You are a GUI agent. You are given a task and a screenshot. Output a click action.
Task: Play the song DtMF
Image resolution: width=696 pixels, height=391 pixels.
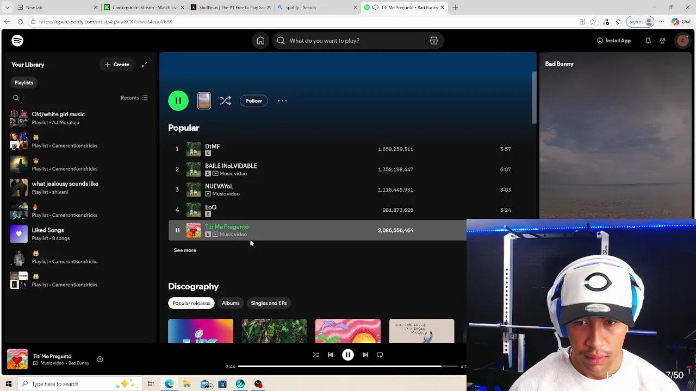tap(212, 146)
